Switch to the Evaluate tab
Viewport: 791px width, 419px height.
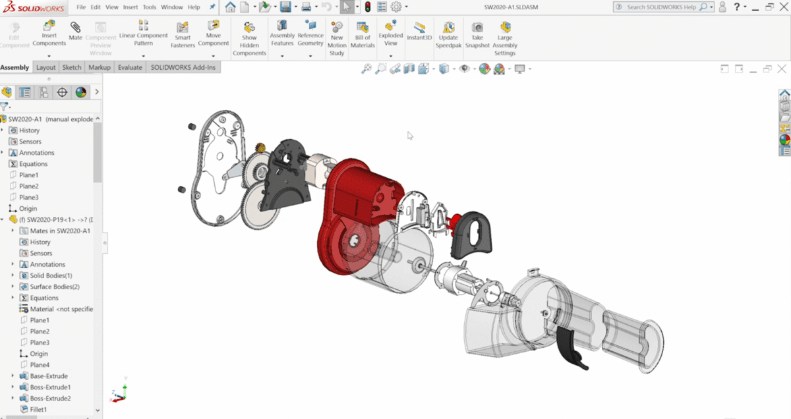pos(130,67)
